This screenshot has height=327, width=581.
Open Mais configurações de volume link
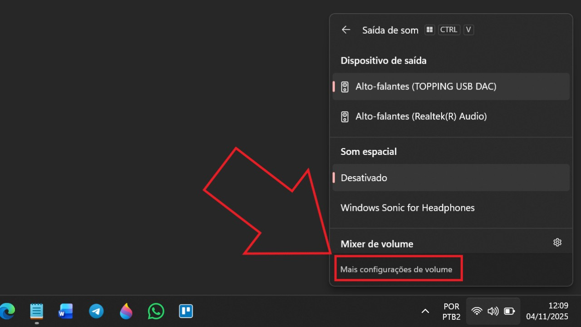click(x=396, y=269)
